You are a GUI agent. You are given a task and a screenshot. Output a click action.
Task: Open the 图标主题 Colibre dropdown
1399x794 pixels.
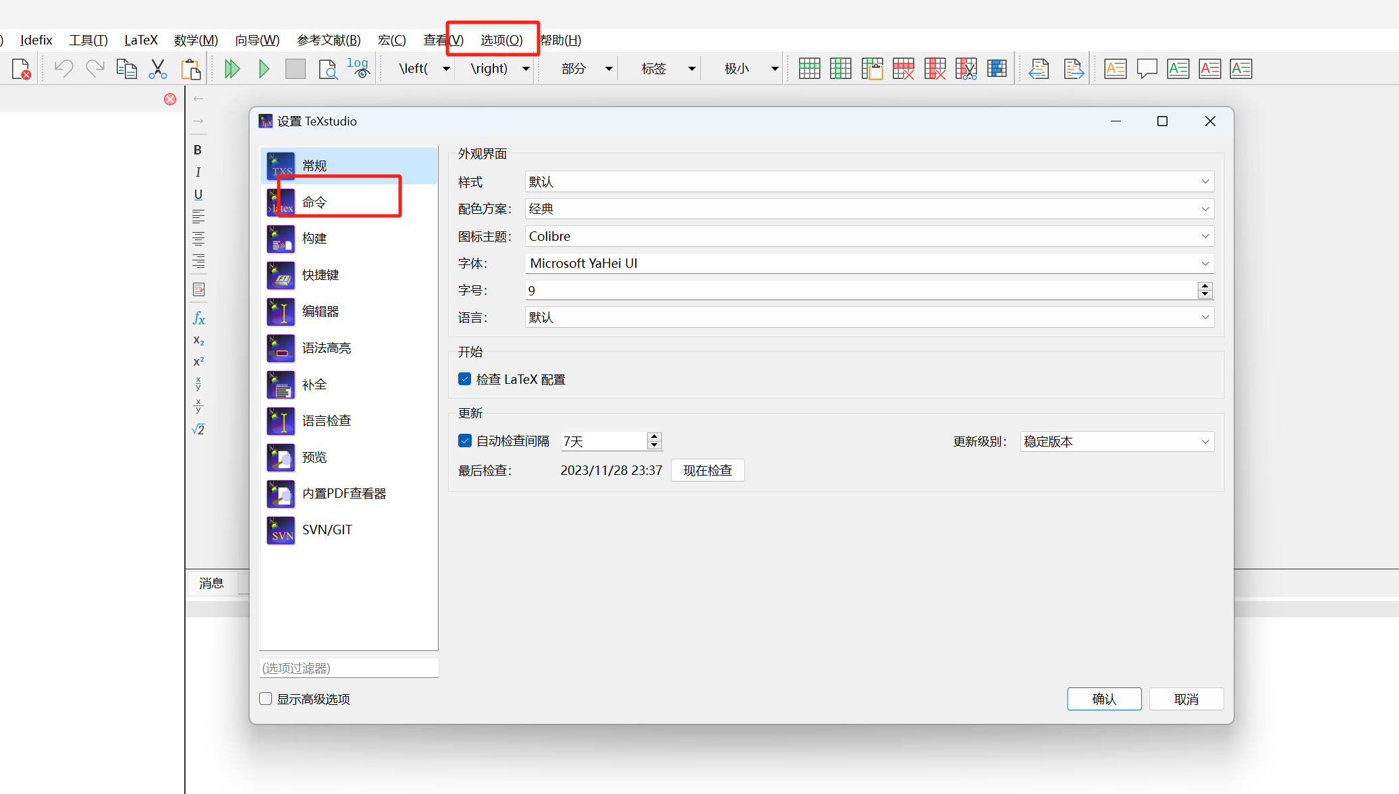point(869,236)
